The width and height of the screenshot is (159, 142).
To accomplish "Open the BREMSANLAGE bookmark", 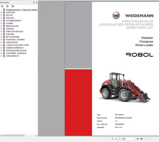I will pos(12,26).
